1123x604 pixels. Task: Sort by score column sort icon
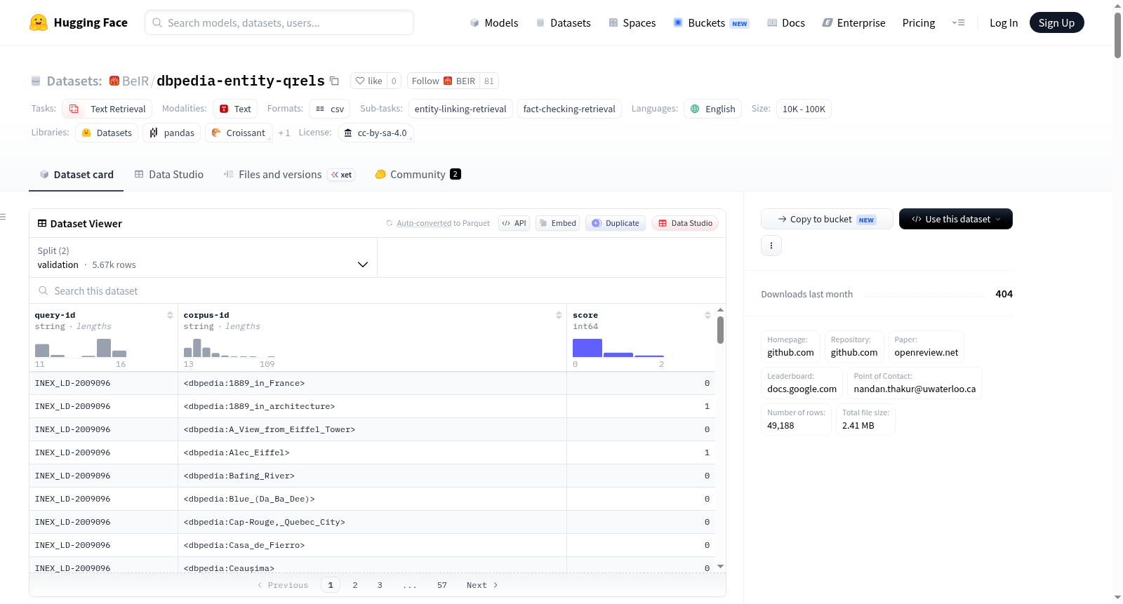point(707,315)
